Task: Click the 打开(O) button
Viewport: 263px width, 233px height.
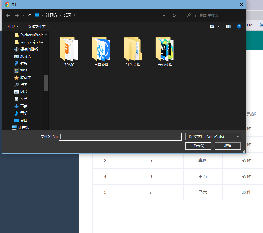Action: 198,146
